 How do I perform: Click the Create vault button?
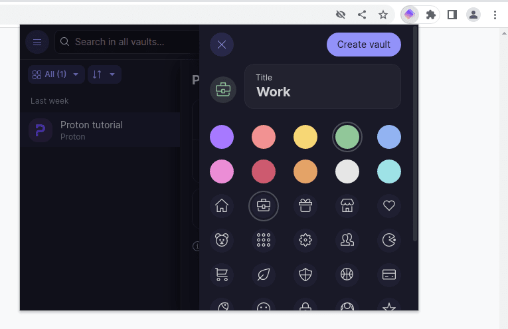tap(363, 45)
